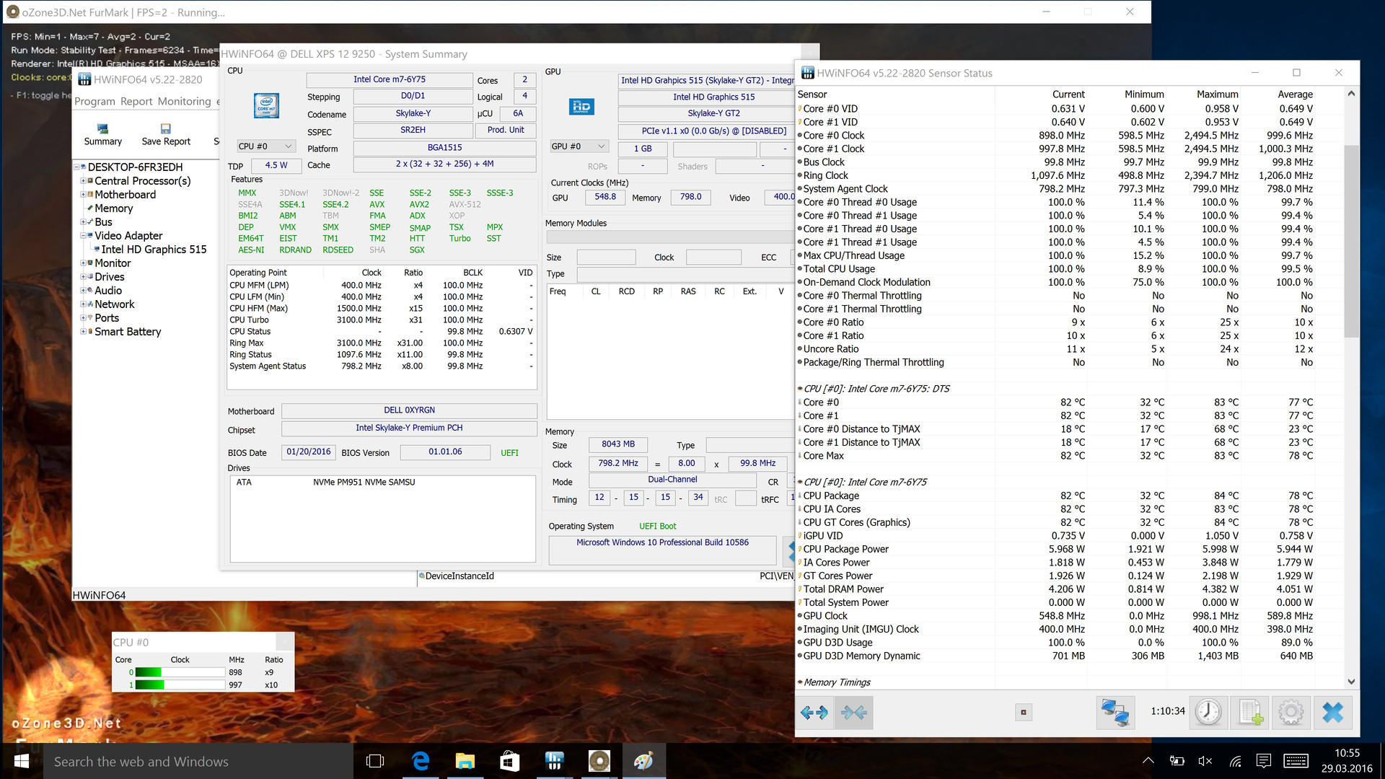Click the DELL 0XYRGN motherboard field
1385x779 pixels.
click(x=409, y=410)
